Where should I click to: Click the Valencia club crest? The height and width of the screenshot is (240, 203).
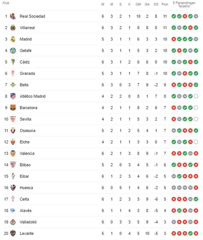click(13, 153)
